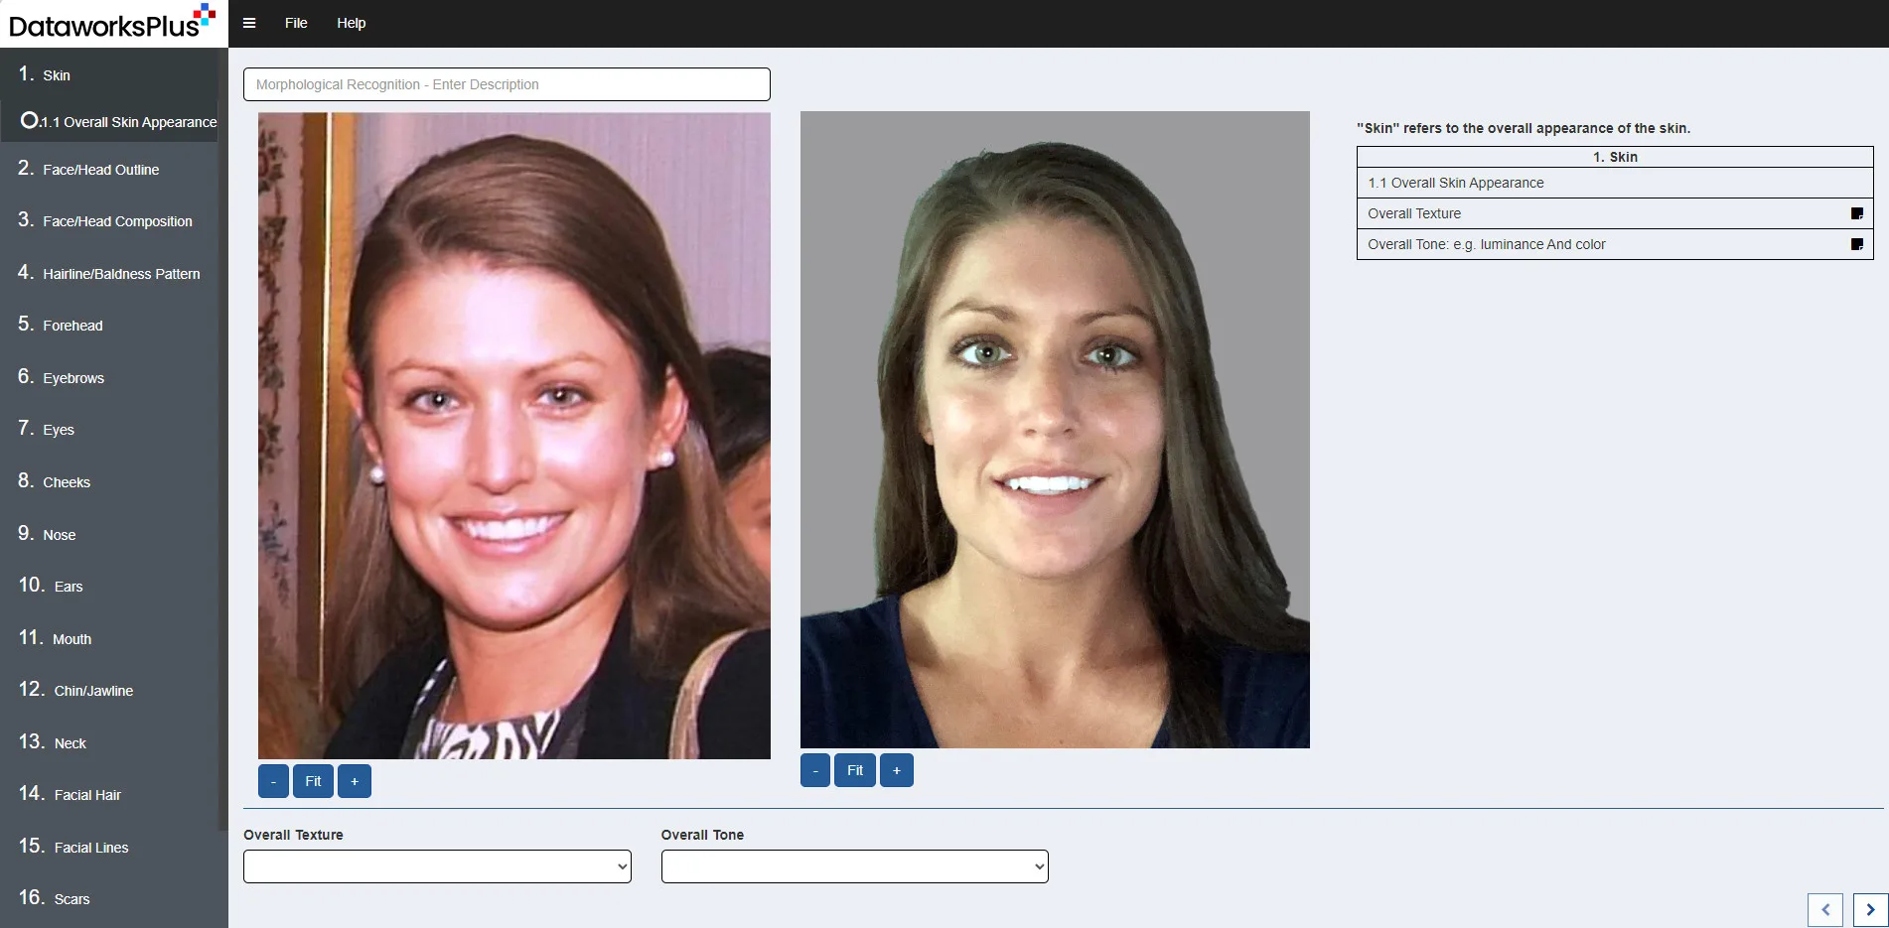Zoom in the left photo
Screen dimensions: 1889x928
pyautogui.click(x=355, y=781)
